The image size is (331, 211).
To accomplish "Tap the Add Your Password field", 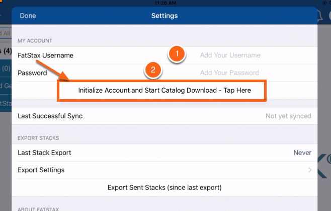I will (229, 73).
